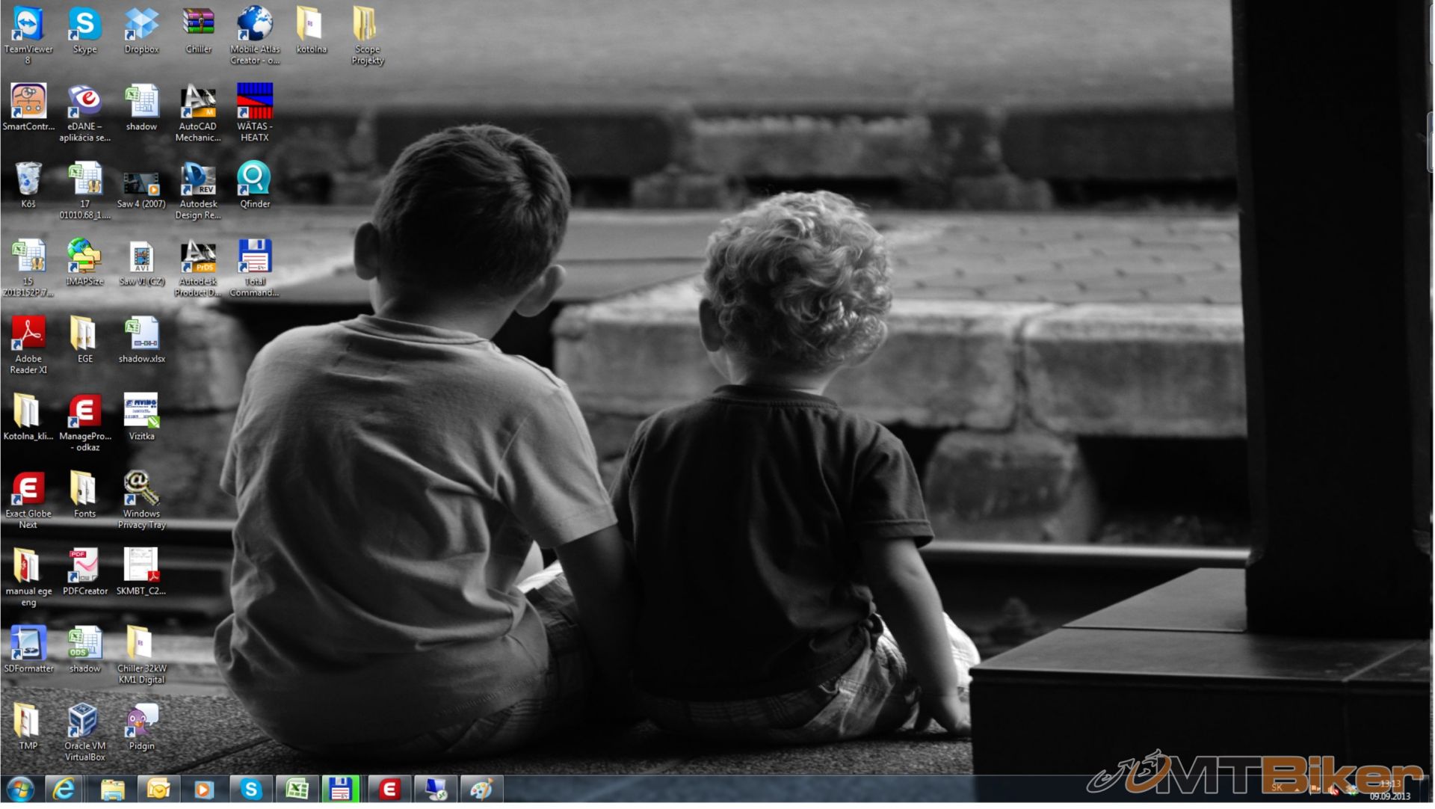The image size is (1435, 809).
Task: Click the Skype taskbar button
Action: pos(250,789)
